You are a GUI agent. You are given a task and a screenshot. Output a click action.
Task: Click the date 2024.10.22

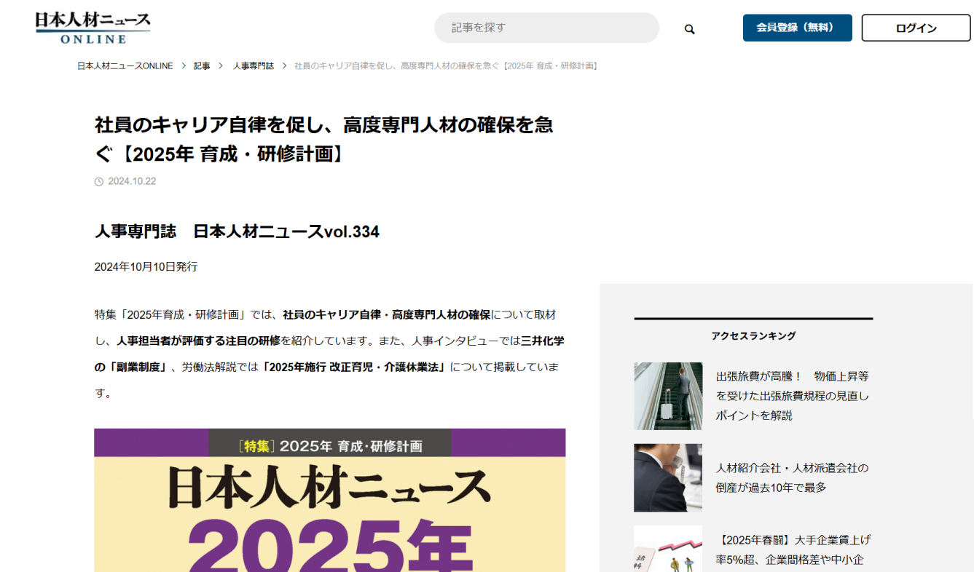coord(132,181)
